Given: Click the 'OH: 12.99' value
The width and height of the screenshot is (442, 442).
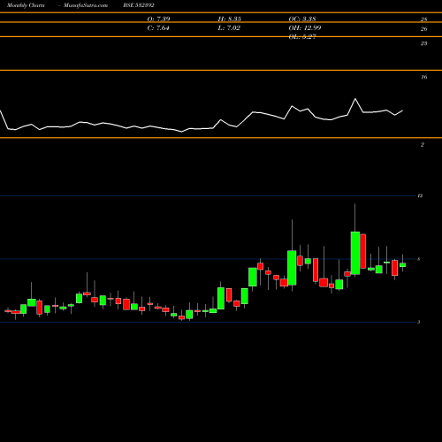Looking at the screenshot, I should click(x=305, y=28).
